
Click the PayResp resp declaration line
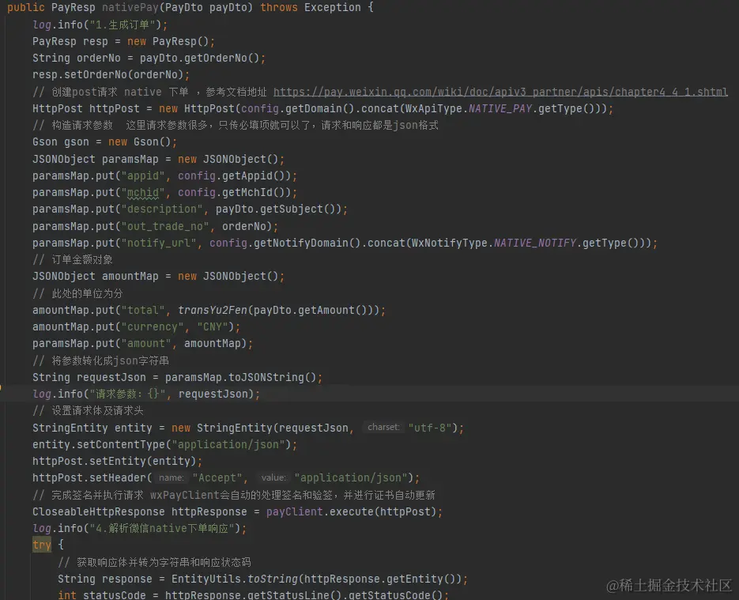pos(123,41)
